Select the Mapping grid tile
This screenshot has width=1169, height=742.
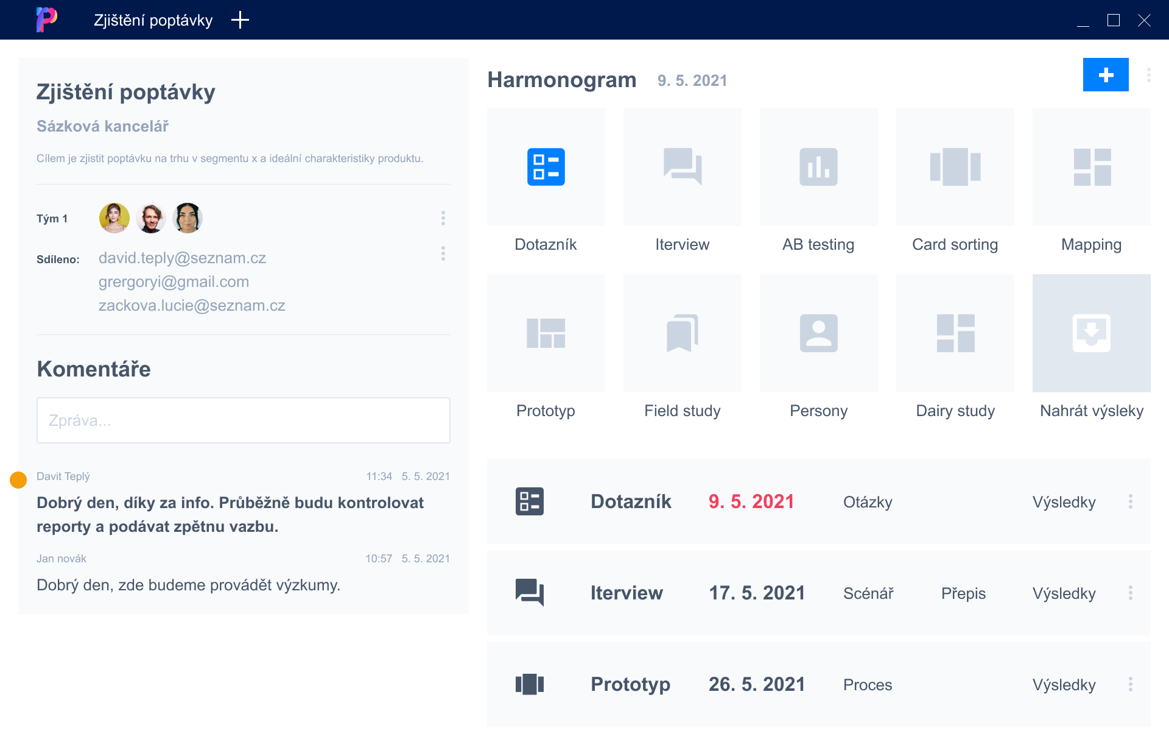pyautogui.click(x=1091, y=167)
